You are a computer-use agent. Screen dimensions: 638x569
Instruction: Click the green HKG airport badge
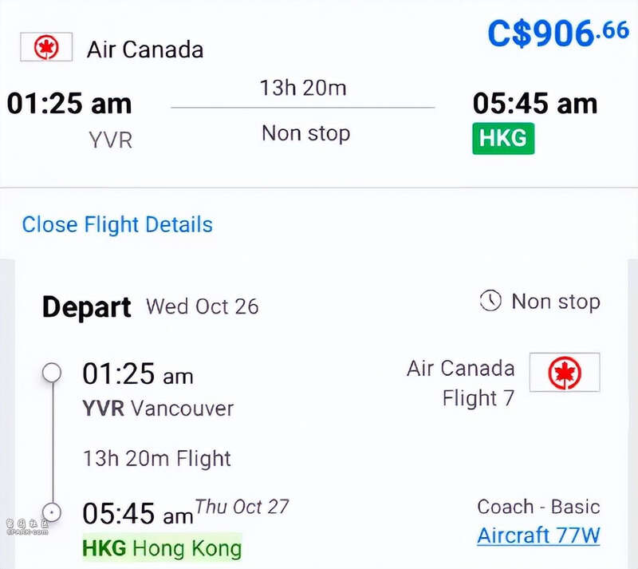(x=503, y=138)
